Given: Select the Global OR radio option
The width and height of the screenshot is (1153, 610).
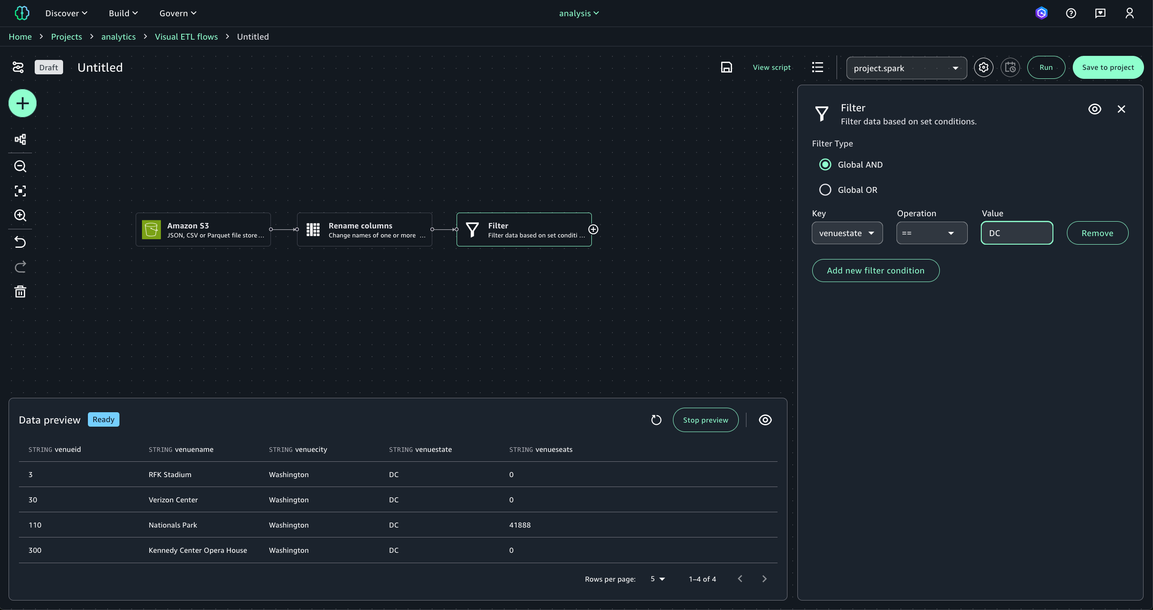Looking at the screenshot, I should 825,190.
